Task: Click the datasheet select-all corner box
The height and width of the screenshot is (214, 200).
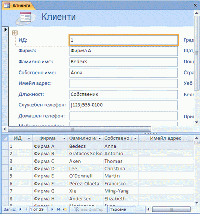Action: (x=5, y=138)
